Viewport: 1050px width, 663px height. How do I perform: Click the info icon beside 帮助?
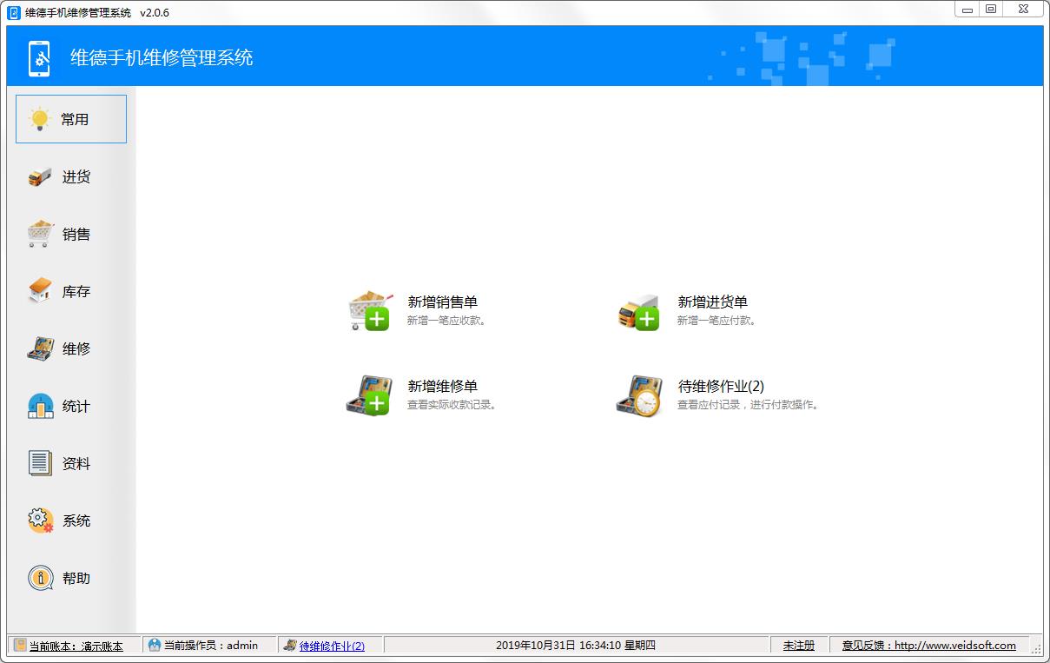coord(40,578)
